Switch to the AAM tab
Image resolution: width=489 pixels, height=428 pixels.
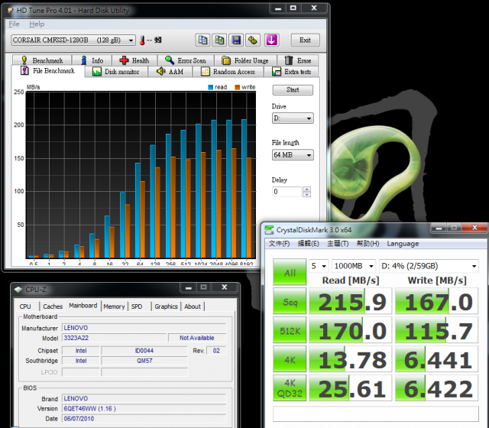click(x=170, y=72)
